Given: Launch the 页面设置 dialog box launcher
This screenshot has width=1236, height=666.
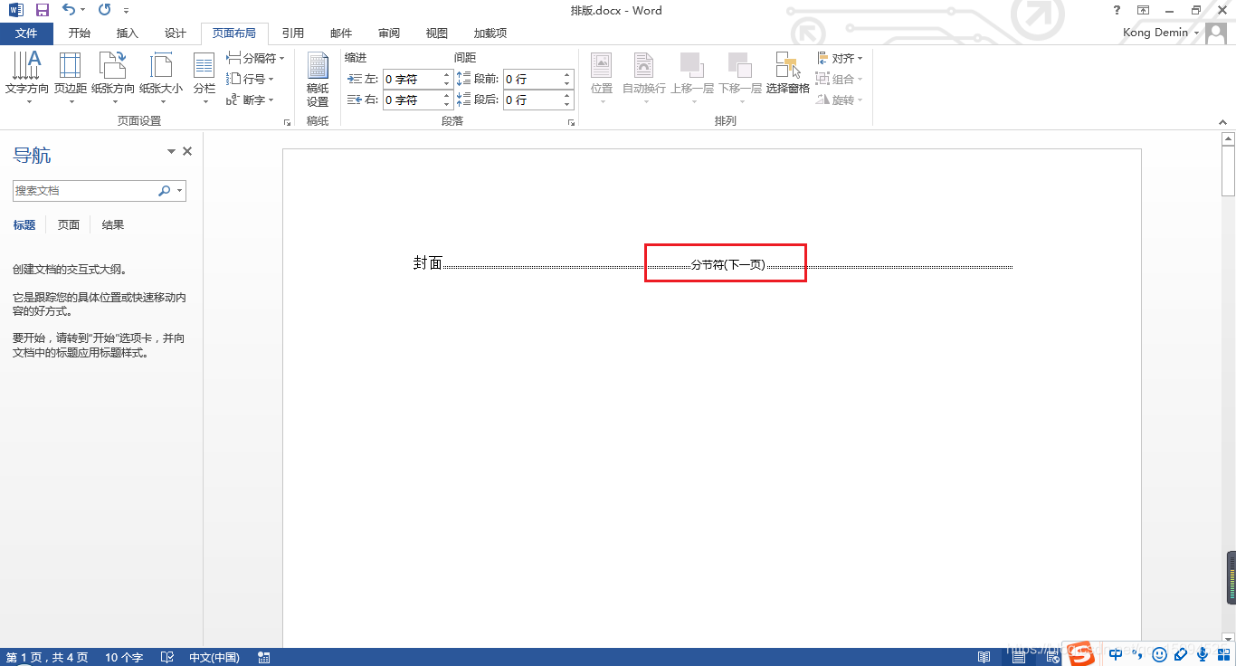Looking at the screenshot, I should click(288, 122).
